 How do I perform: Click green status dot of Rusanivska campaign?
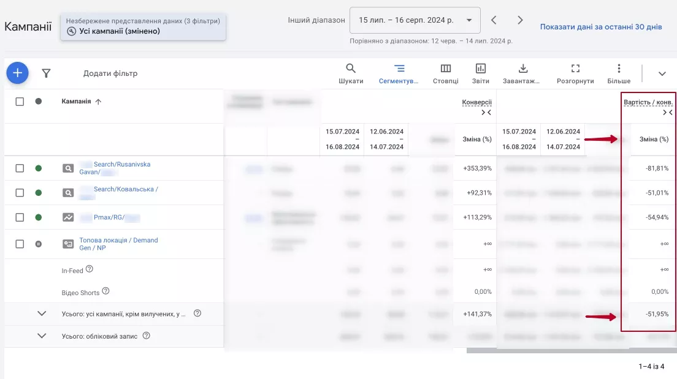pos(39,168)
